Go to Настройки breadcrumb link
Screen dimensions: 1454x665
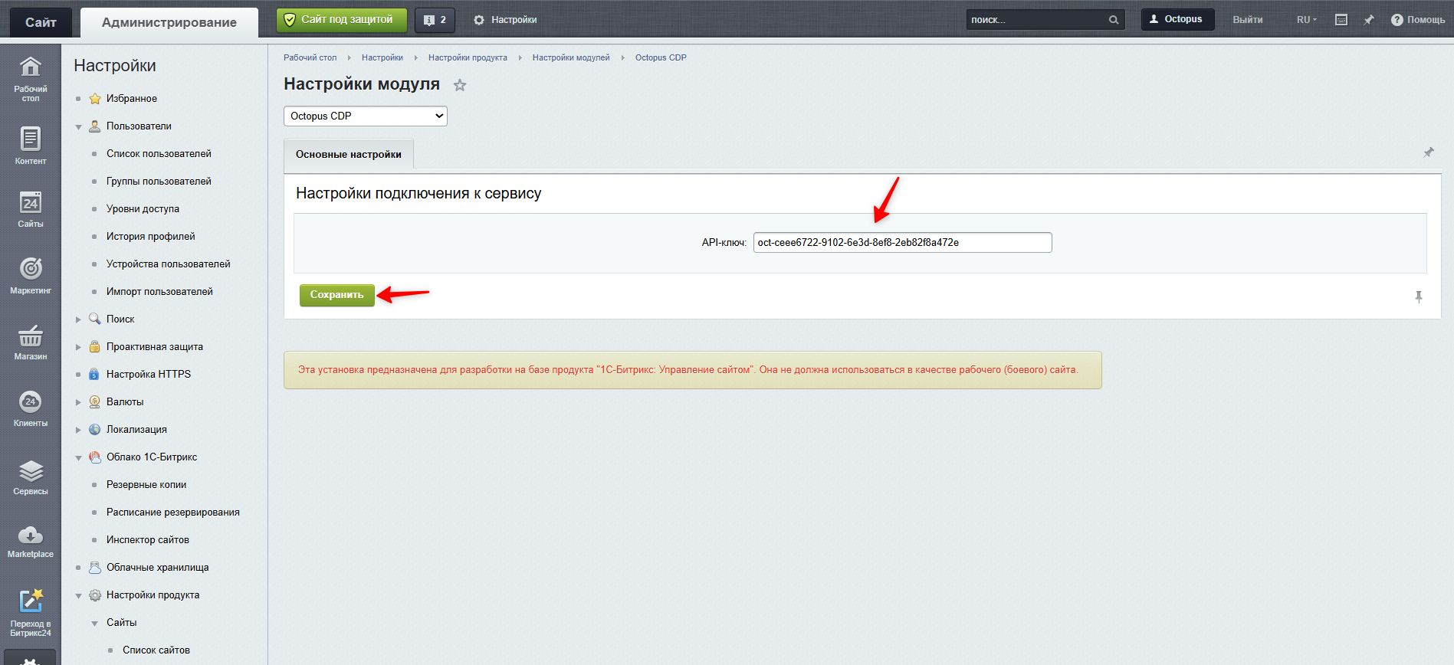pyautogui.click(x=382, y=57)
